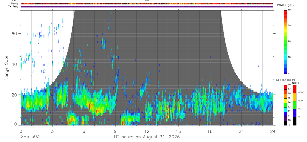The image size is (307, 142).
Task: Click the yellow 14 MHz TX FRQ swatch
Action: 285,101
